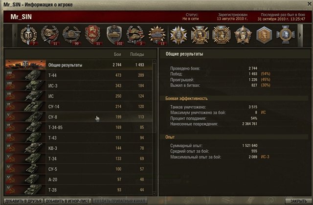Show next medals with right arrow

[300, 35]
